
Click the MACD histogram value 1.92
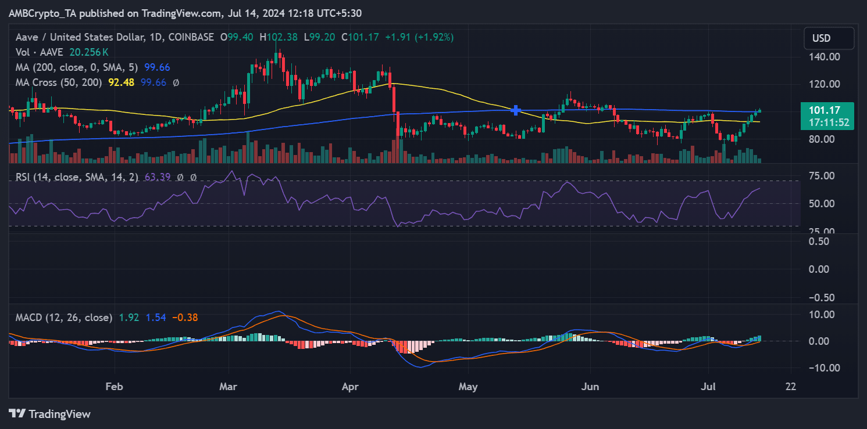129,318
